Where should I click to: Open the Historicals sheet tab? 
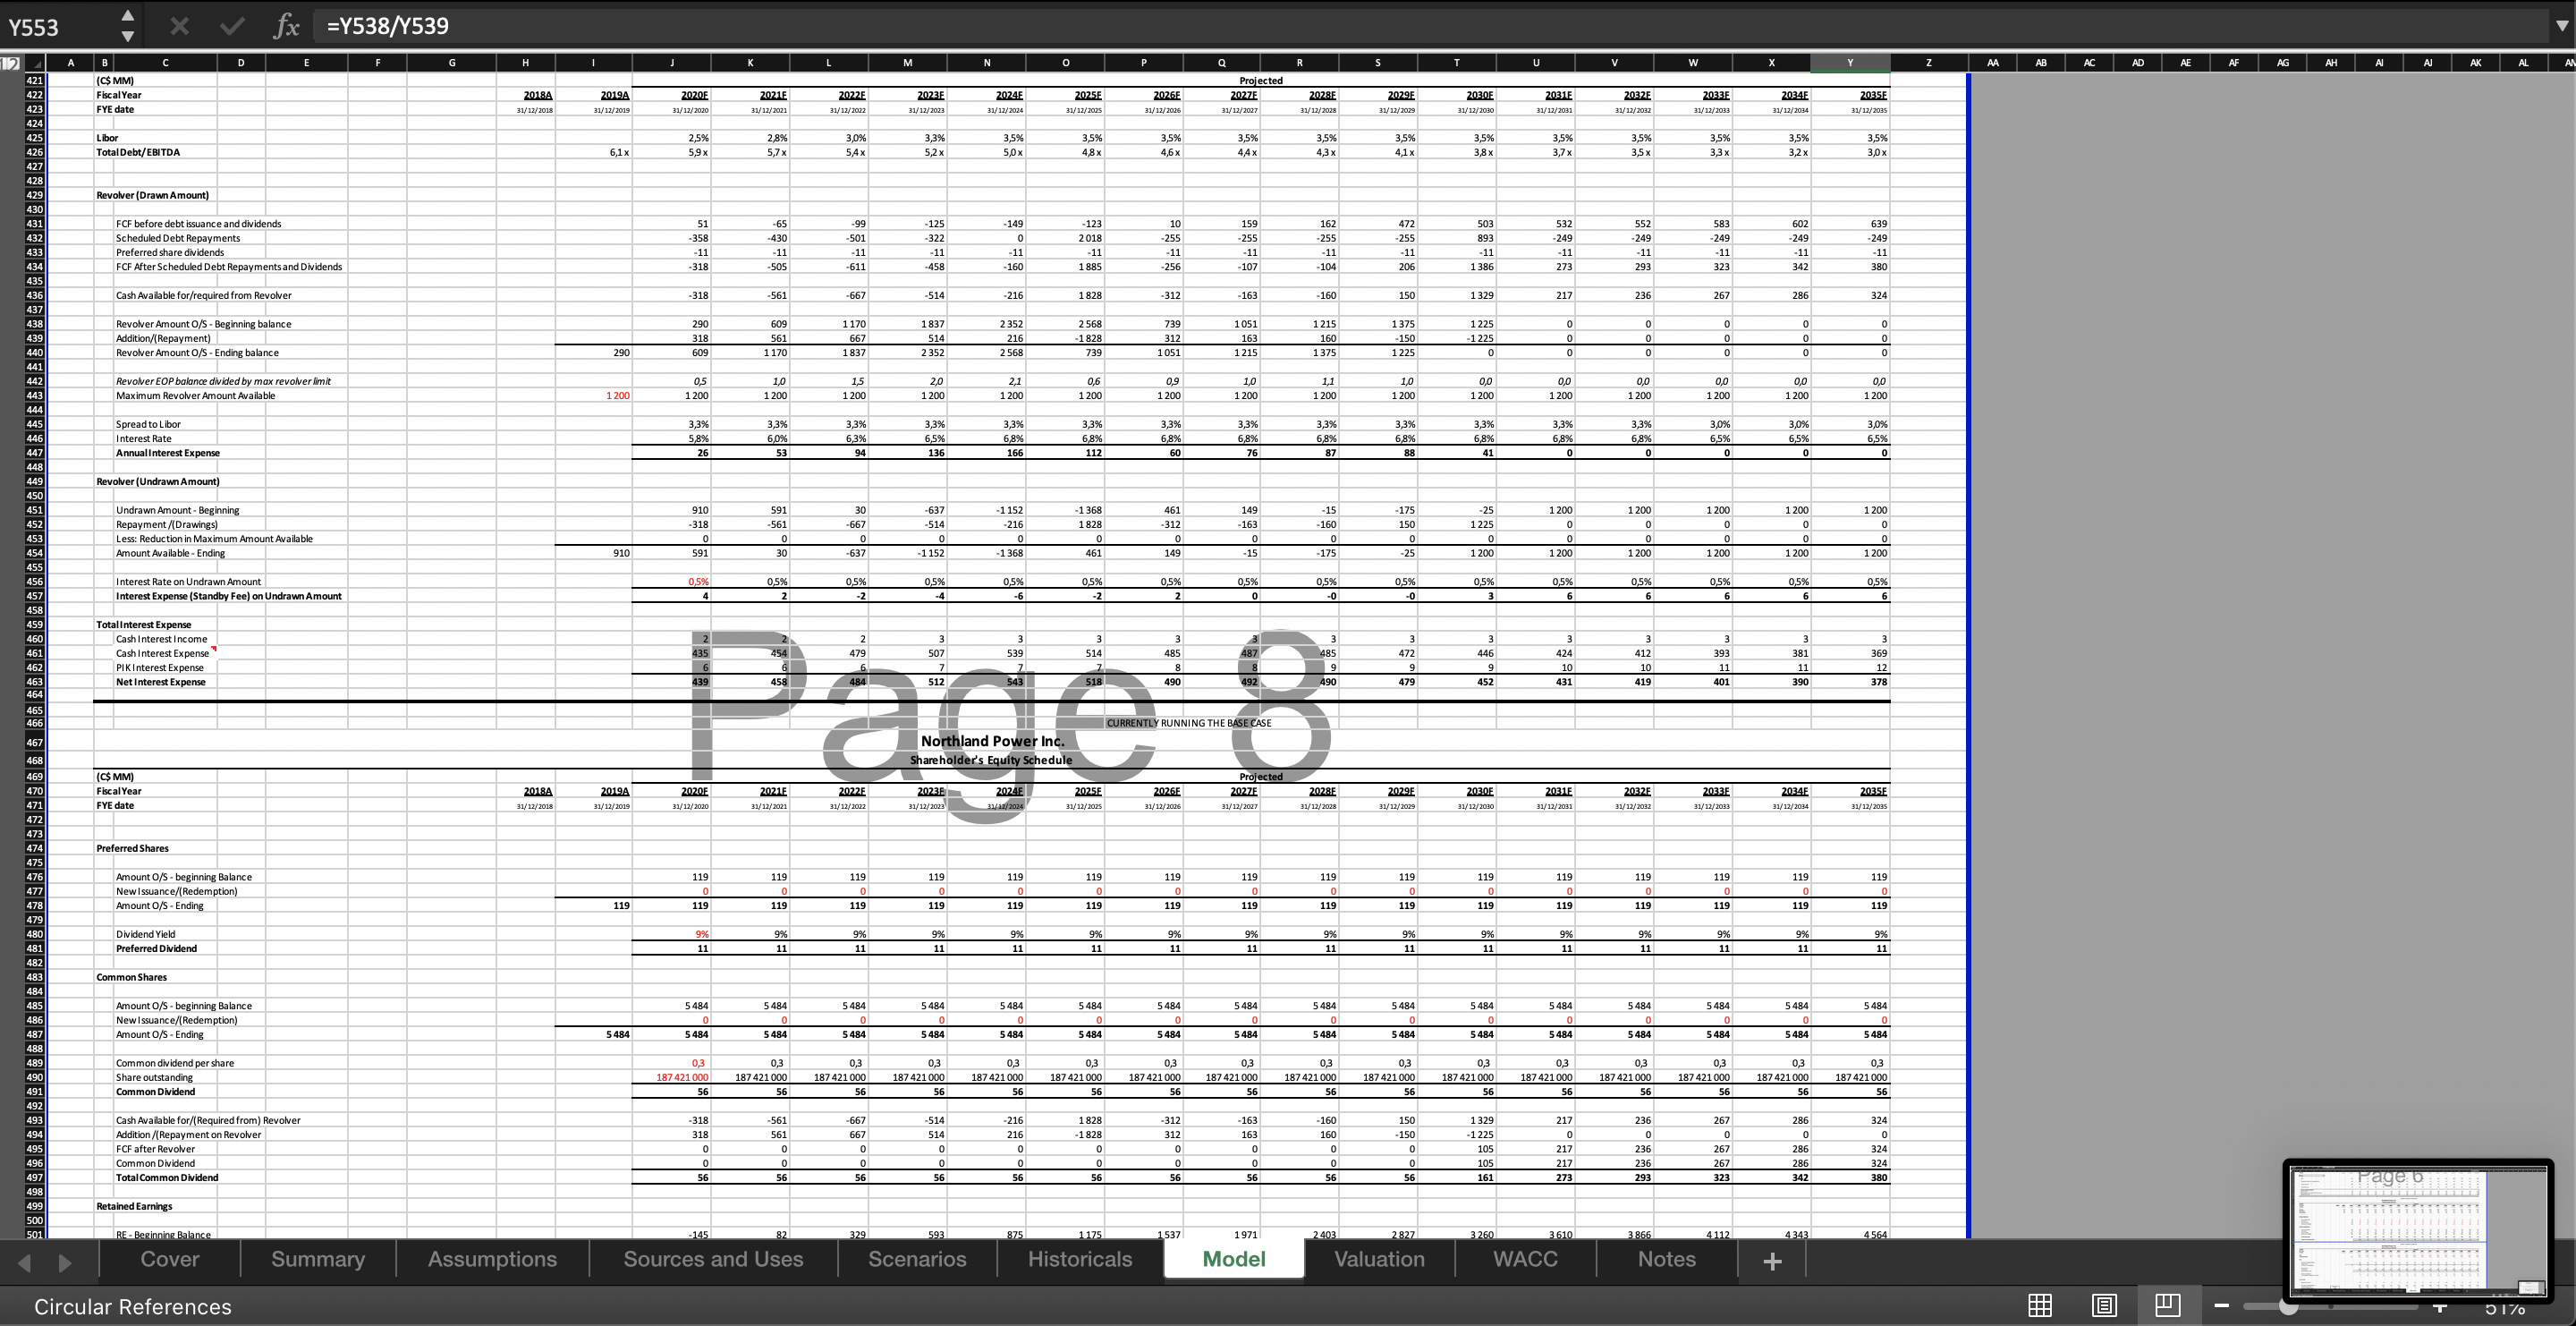tap(1080, 1259)
